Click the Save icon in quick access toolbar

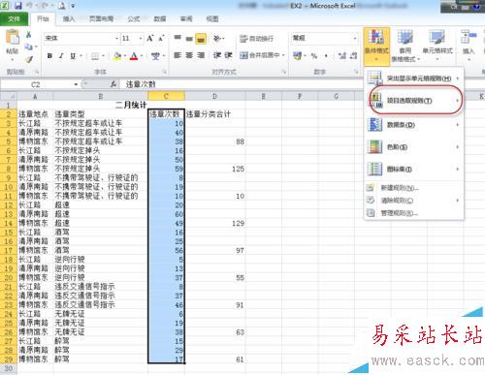(x=18, y=5)
